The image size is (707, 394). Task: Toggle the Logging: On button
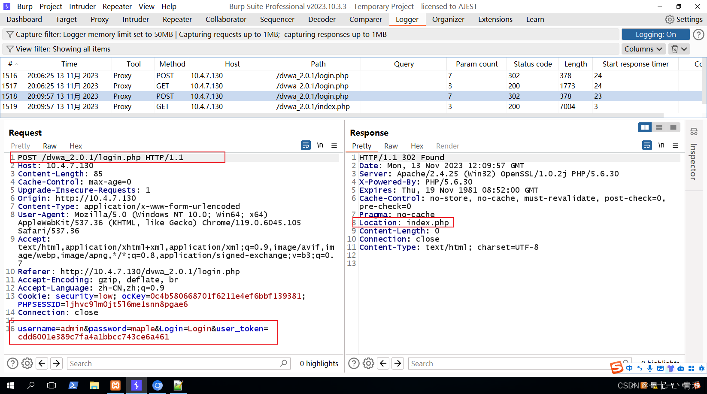pos(655,34)
